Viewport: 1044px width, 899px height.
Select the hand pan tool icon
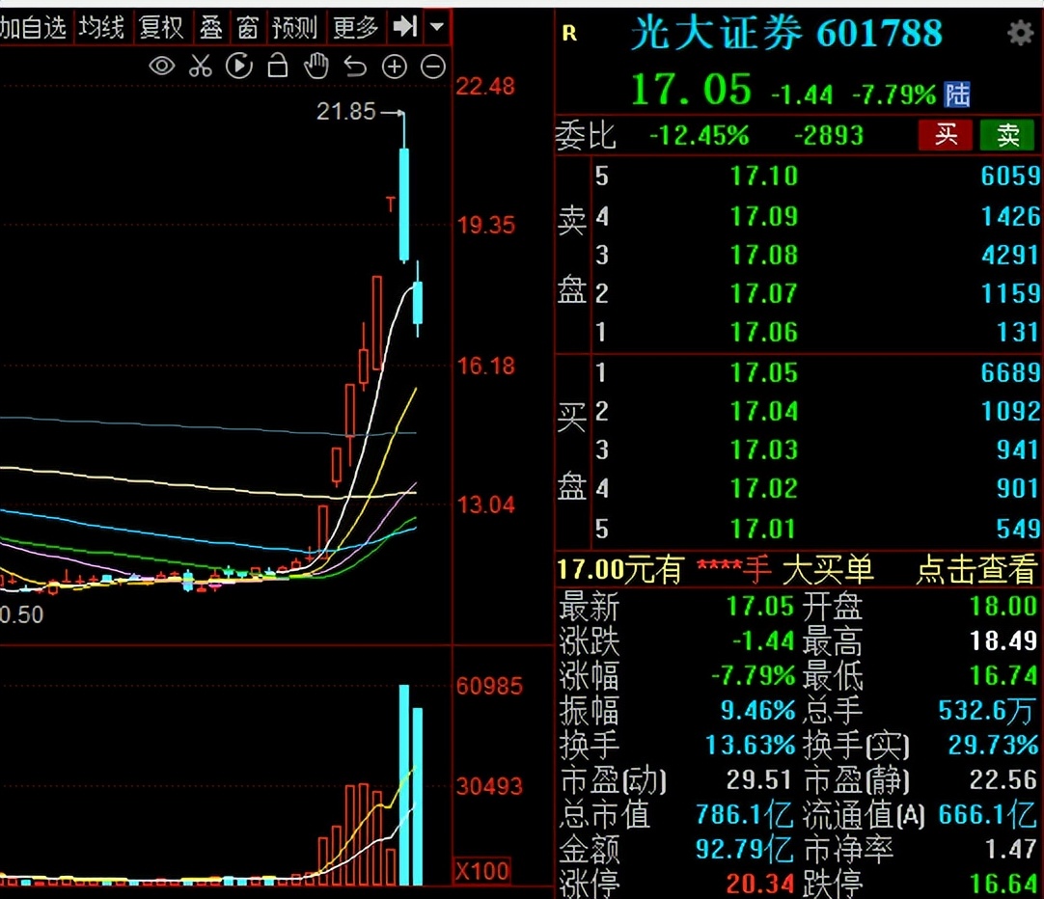(316, 67)
